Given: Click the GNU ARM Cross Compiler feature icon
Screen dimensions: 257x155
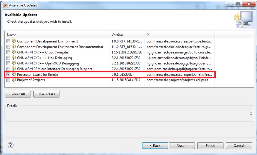Looking at the screenshot, I should tap(14, 52).
